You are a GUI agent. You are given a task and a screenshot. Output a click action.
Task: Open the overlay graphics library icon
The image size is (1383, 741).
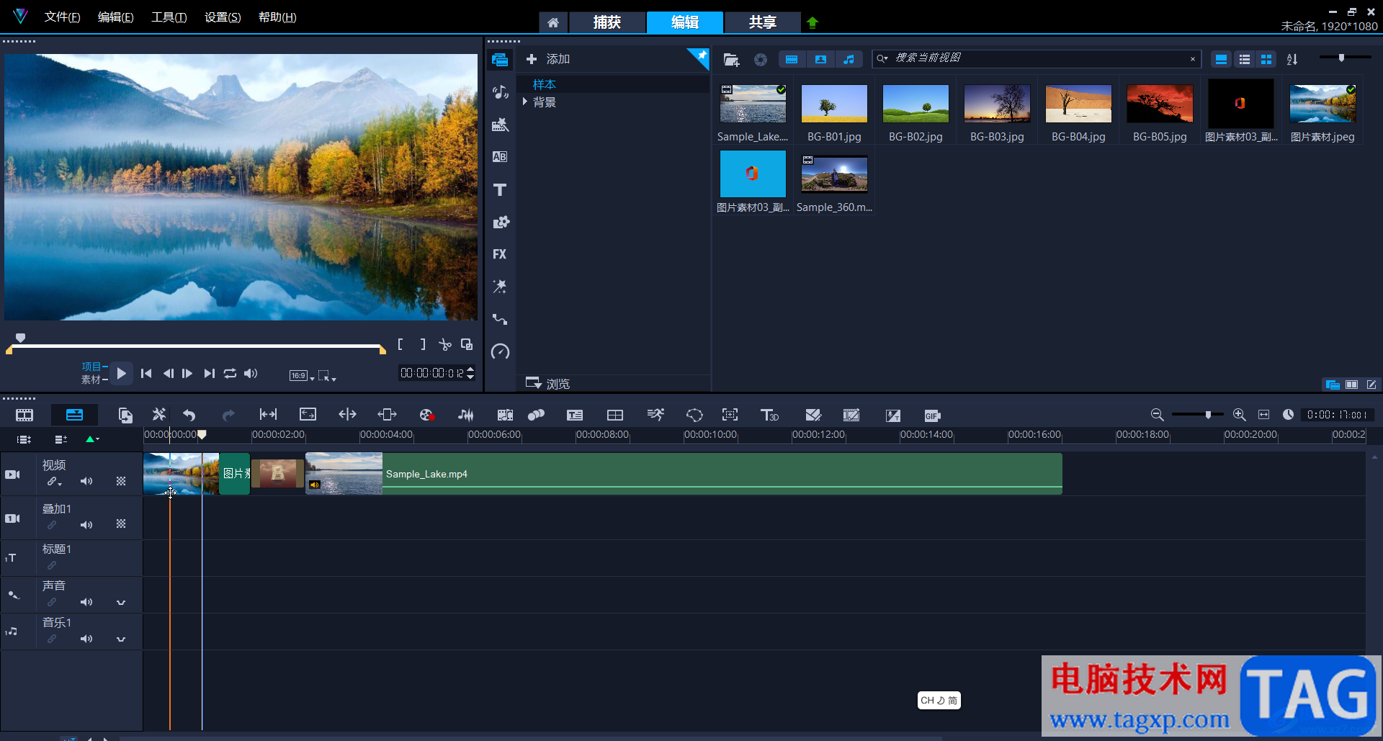(500, 222)
